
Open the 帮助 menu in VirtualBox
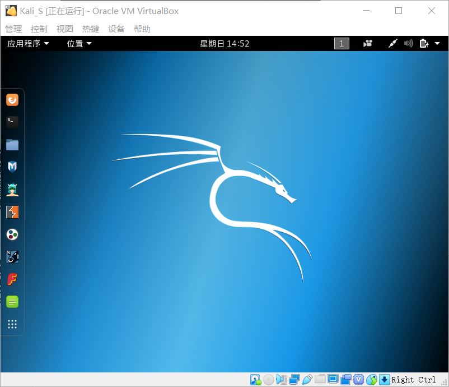(142, 29)
